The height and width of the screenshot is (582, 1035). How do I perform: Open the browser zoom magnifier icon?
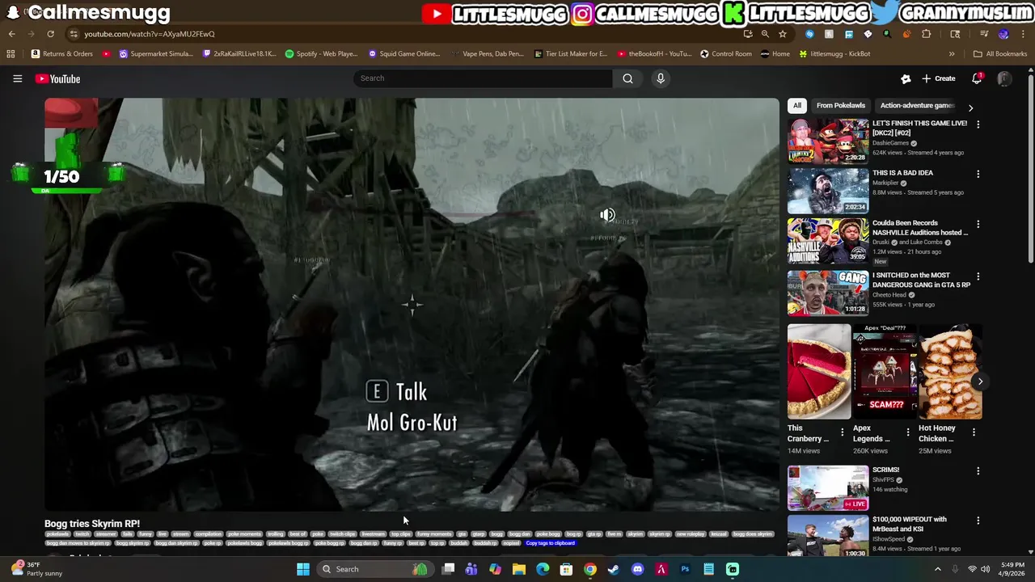click(x=765, y=34)
